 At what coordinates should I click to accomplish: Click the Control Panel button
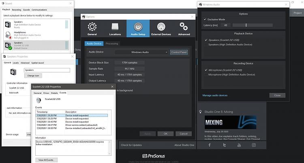[179, 52]
